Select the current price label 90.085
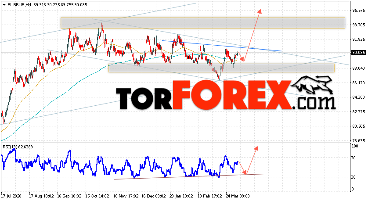 [359, 53]
